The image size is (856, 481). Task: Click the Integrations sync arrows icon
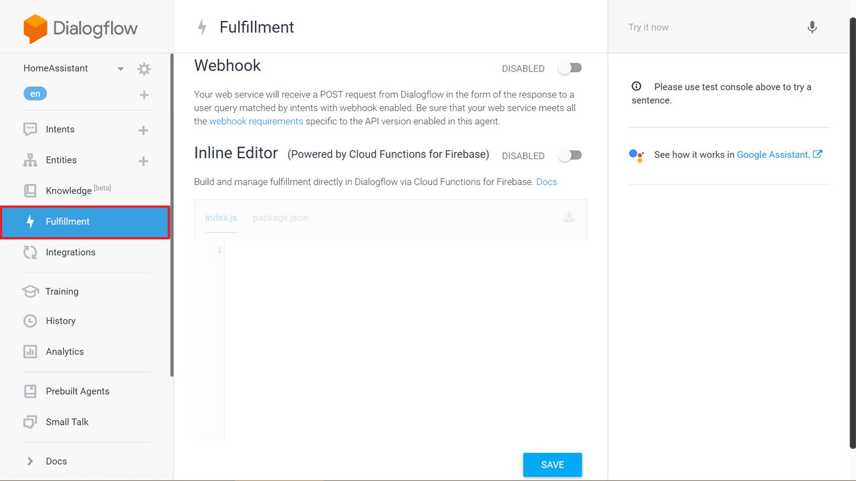(x=30, y=253)
